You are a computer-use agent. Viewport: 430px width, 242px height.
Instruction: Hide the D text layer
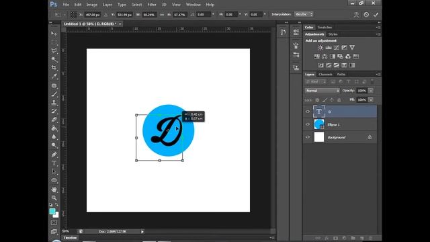click(x=308, y=112)
